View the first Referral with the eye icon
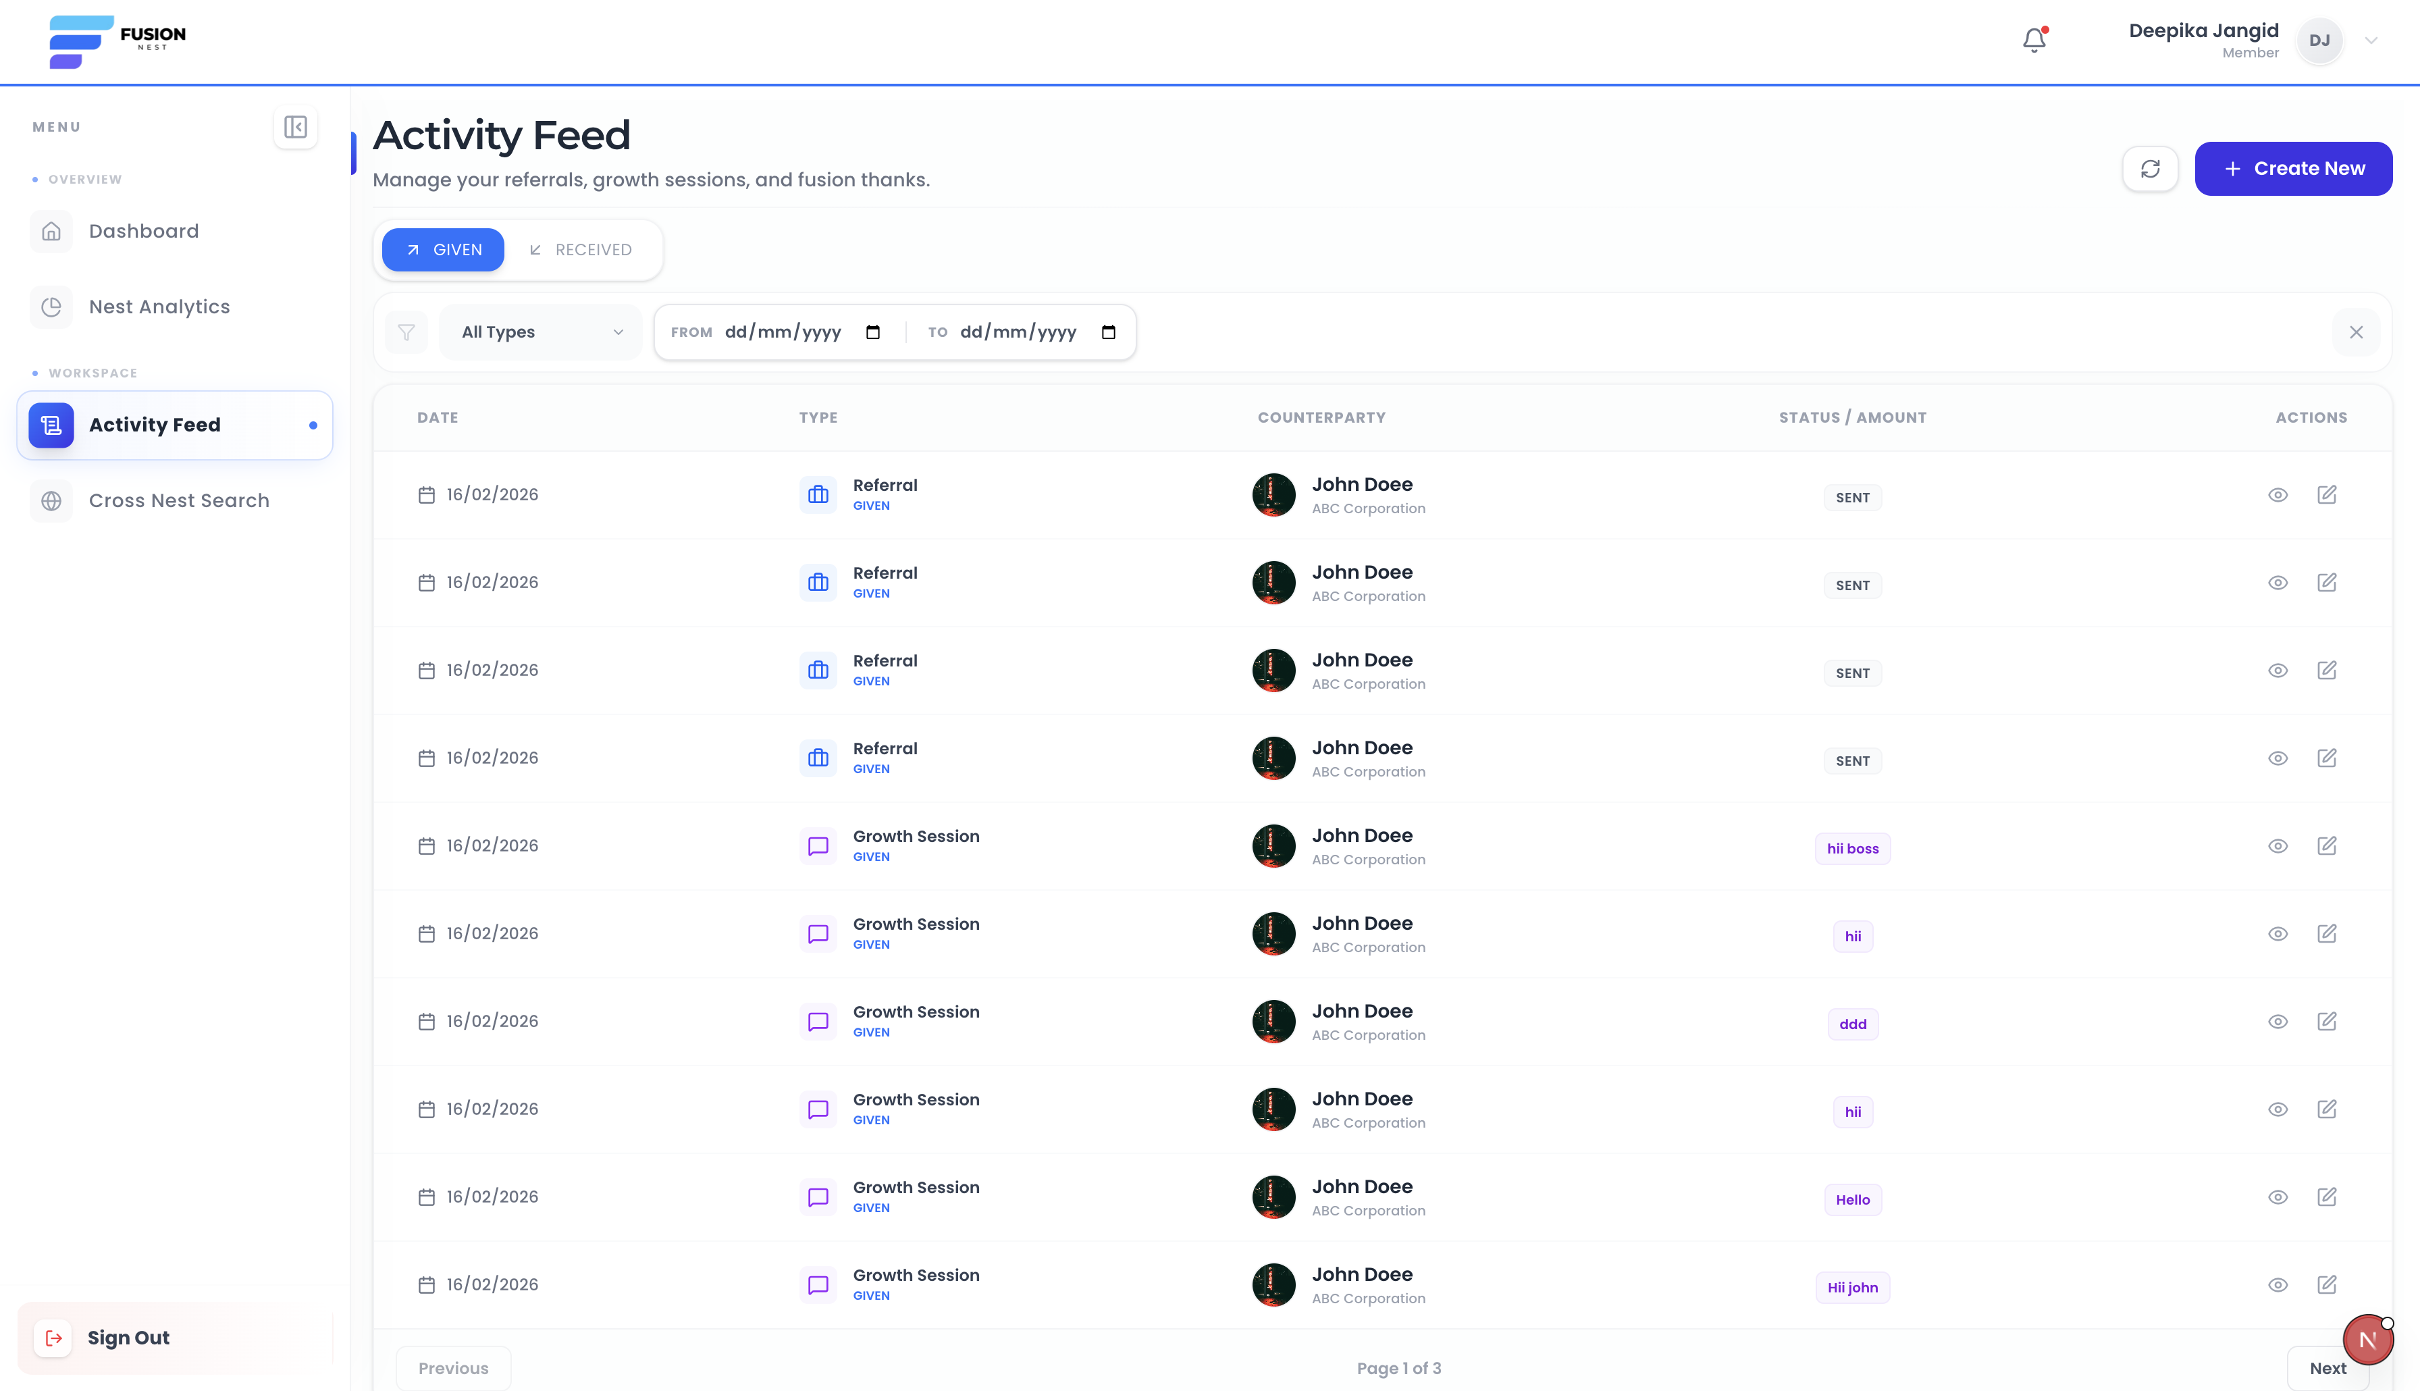The image size is (2420, 1391). [x=2278, y=495]
